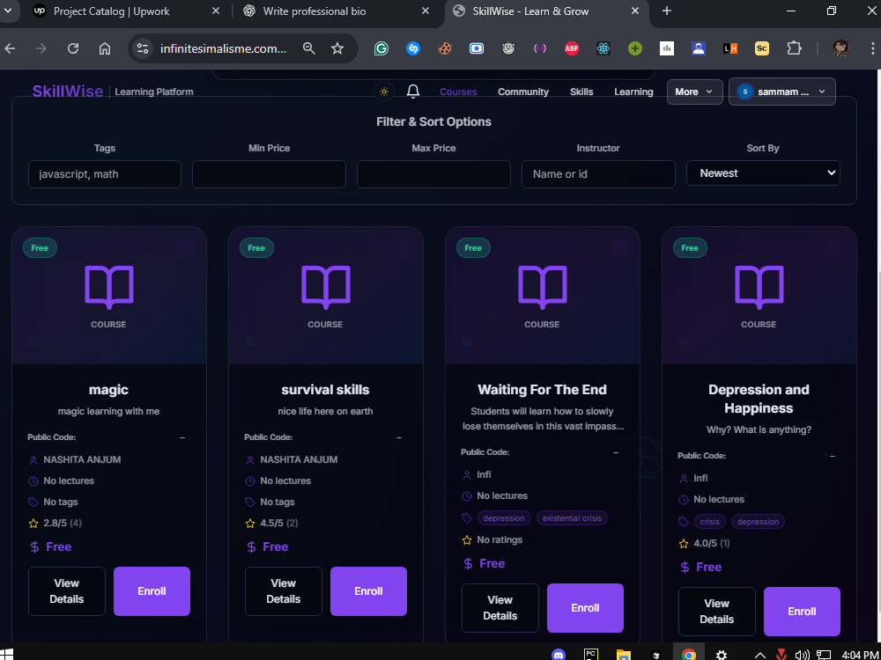Viewport: 881px width, 660px height.
Task: Open the Sort By Newest dropdown
Action: (763, 172)
